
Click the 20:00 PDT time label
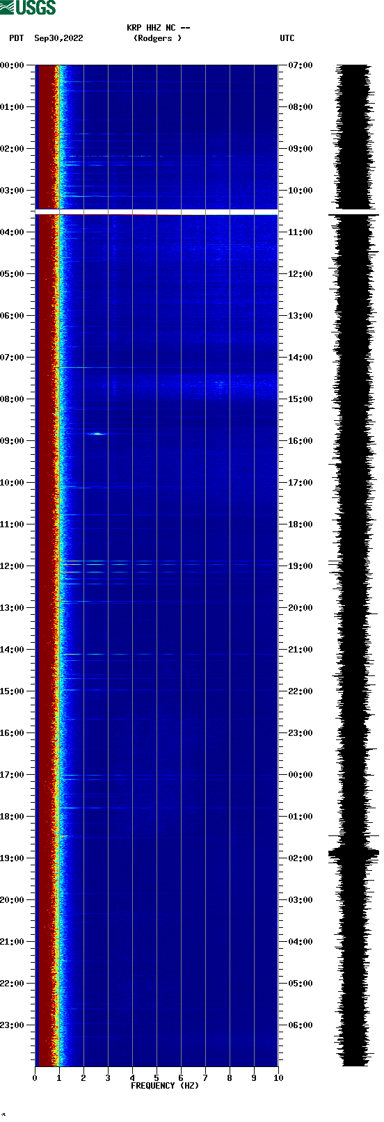point(12,900)
